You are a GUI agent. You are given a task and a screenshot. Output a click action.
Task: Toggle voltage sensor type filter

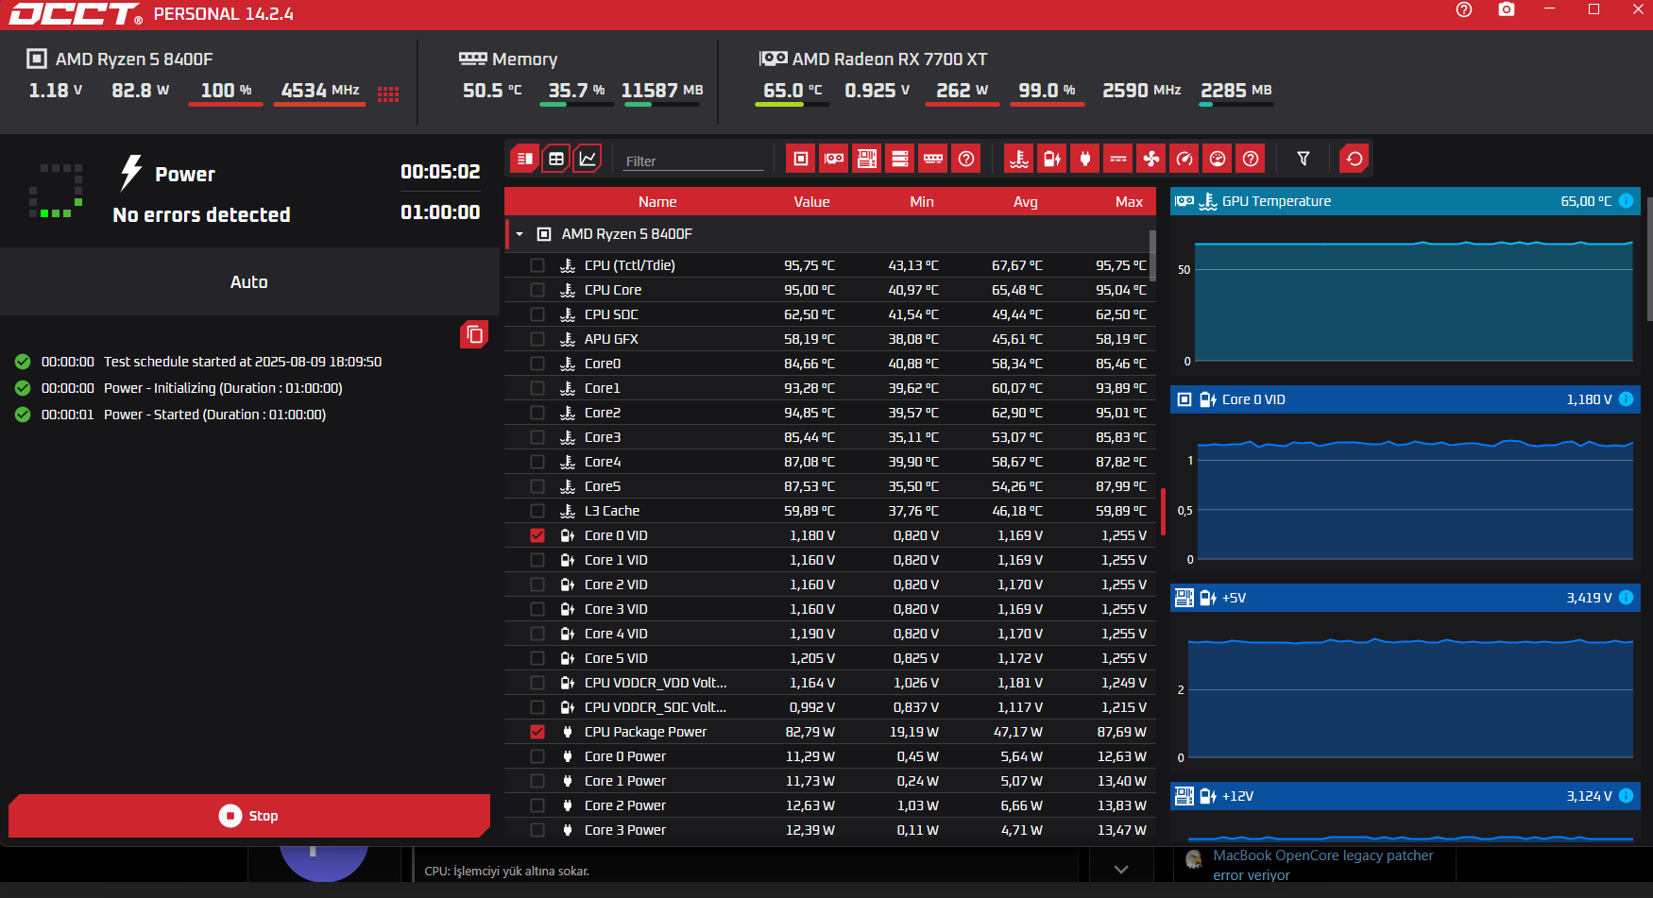1052,159
